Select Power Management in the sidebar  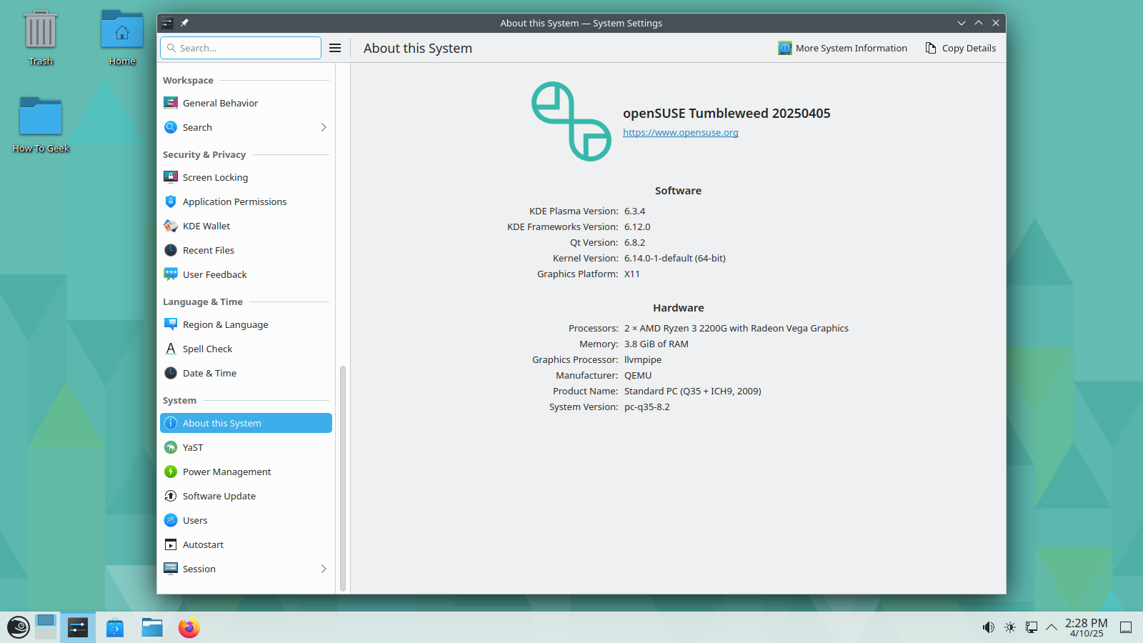point(226,472)
